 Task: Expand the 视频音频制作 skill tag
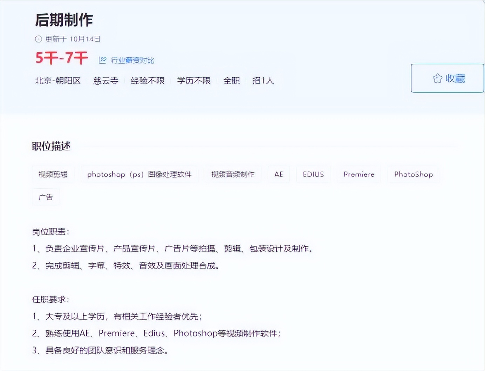tap(233, 174)
